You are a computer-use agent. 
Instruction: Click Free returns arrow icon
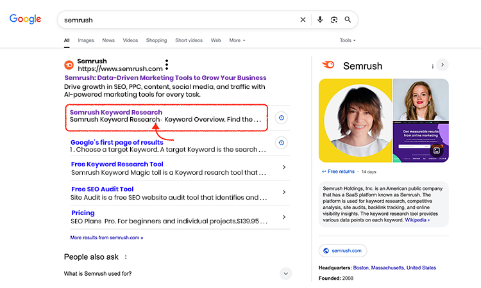point(324,172)
